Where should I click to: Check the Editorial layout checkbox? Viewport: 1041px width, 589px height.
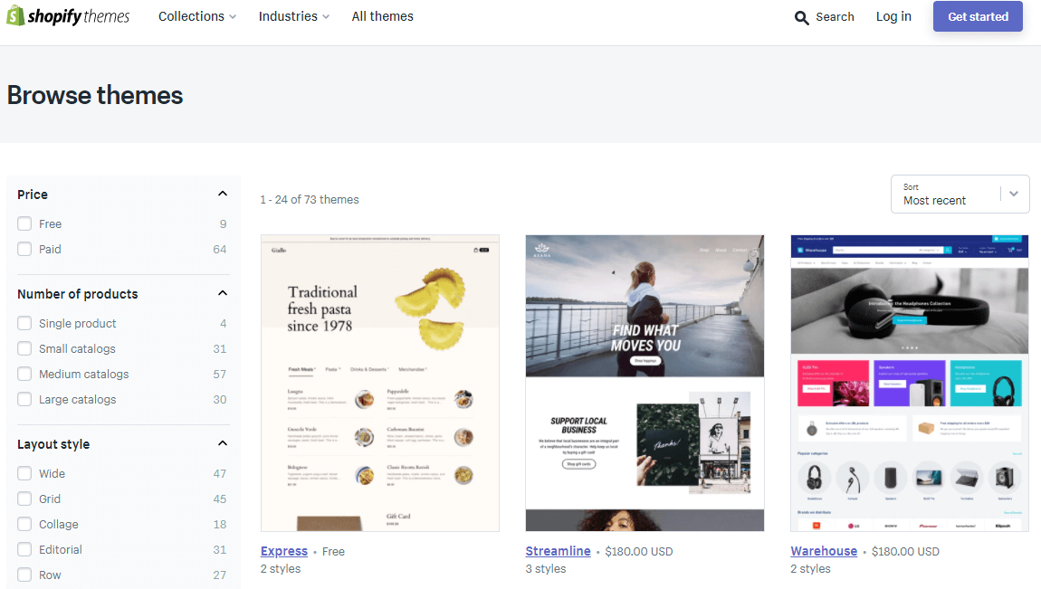[x=24, y=548]
